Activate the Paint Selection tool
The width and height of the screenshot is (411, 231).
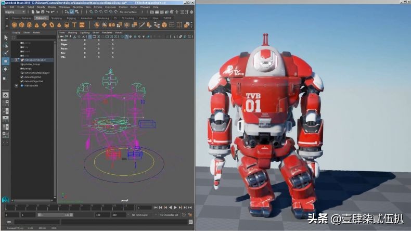click(5, 53)
